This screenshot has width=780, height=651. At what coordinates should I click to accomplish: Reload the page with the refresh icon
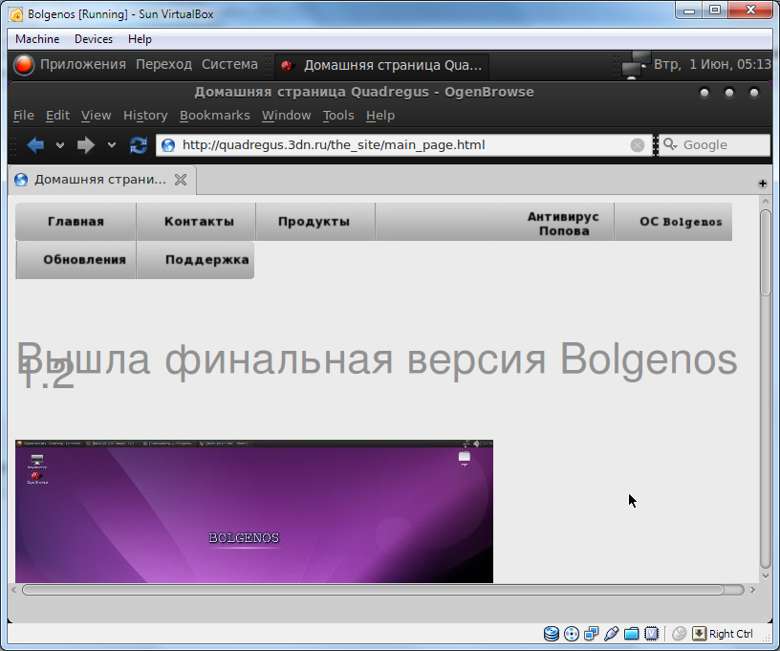point(139,145)
